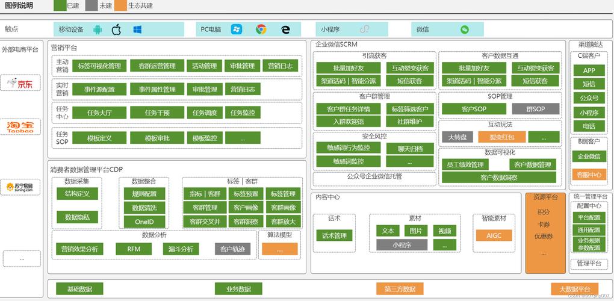This screenshot has height=301, width=614.
Task: Open the 标签可视化管理 module
Action: coord(99,66)
